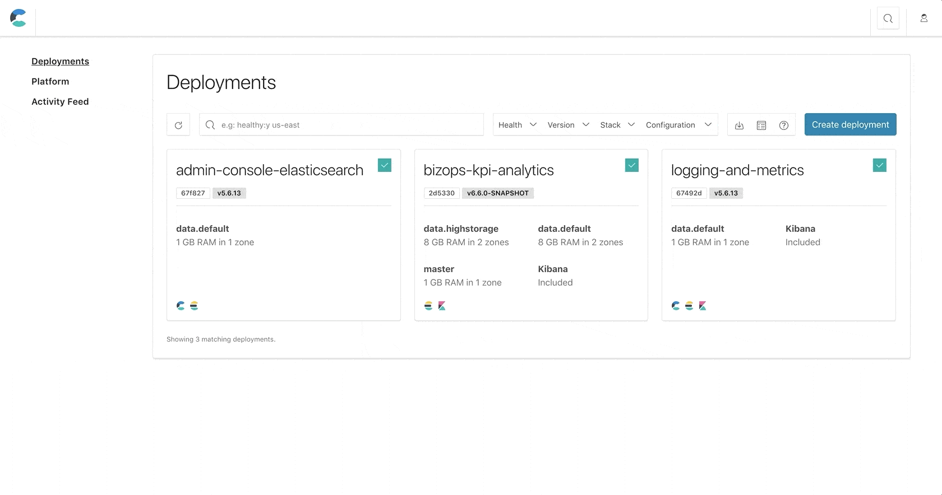This screenshot has width=942, height=495.
Task: Open the user account icon
Action: (x=923, y=18)
